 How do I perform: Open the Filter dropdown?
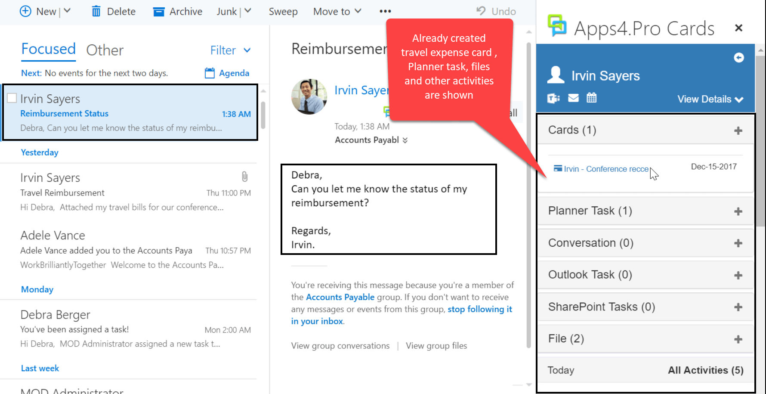tap(230, 50)
